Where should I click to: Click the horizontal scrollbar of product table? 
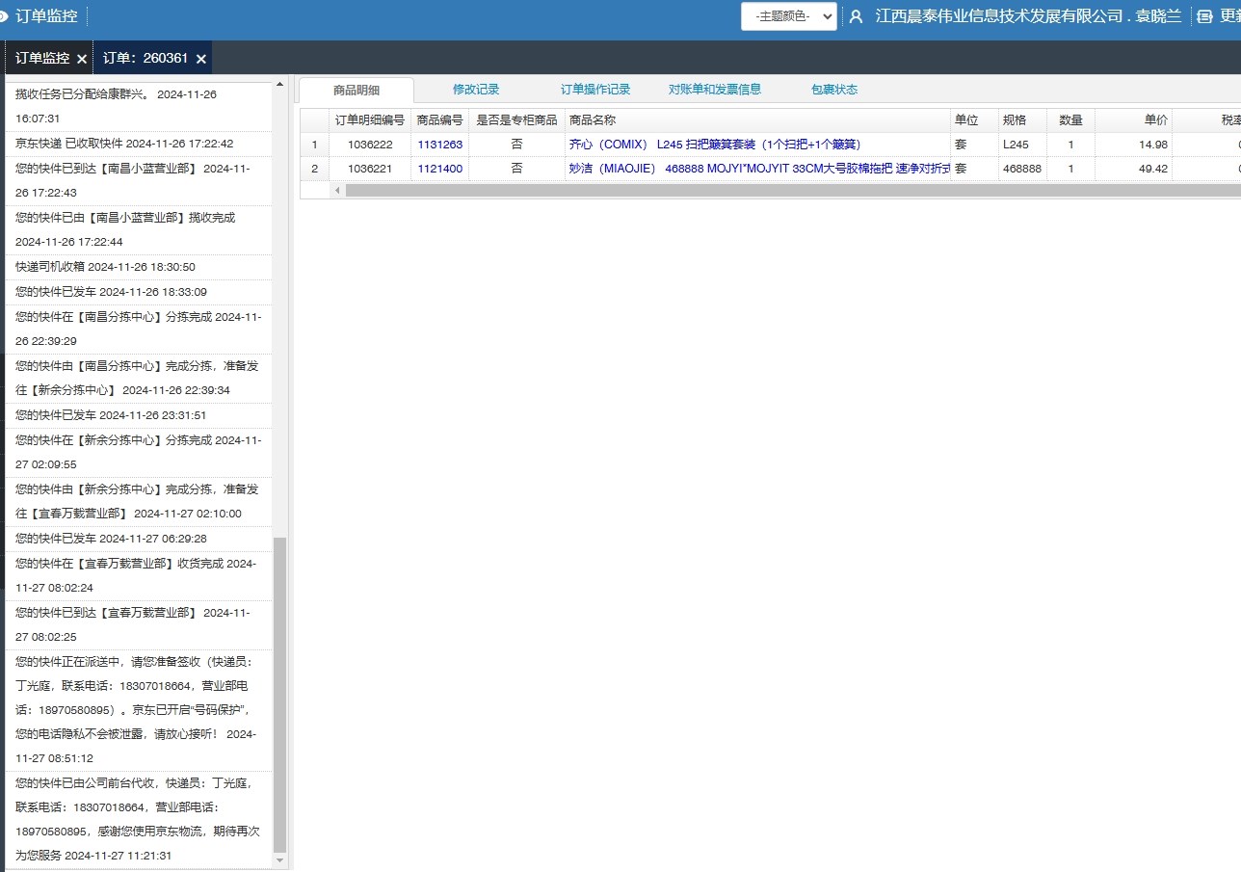(x=793, y=191)
